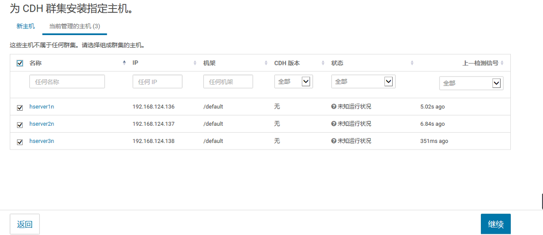
Task: Uncheck the hserver1n host checkbox
Action: point(20,108)
